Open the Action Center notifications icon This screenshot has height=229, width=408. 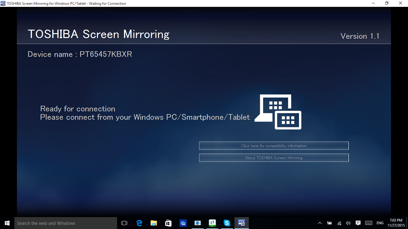coord(358,223)
